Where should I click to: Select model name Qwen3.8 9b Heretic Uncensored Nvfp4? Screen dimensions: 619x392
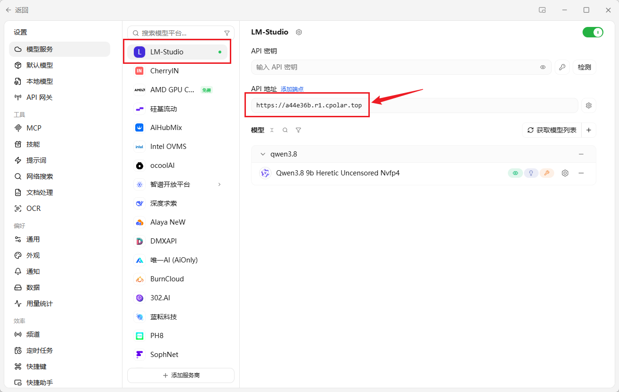338,173
